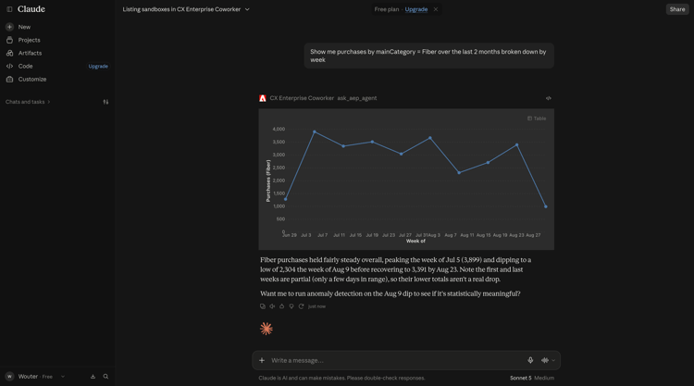Image resolution: width=694 pixels, height=386 pixels.
Task: Read the response aloud with speaker icon
Action: [272, 306]
